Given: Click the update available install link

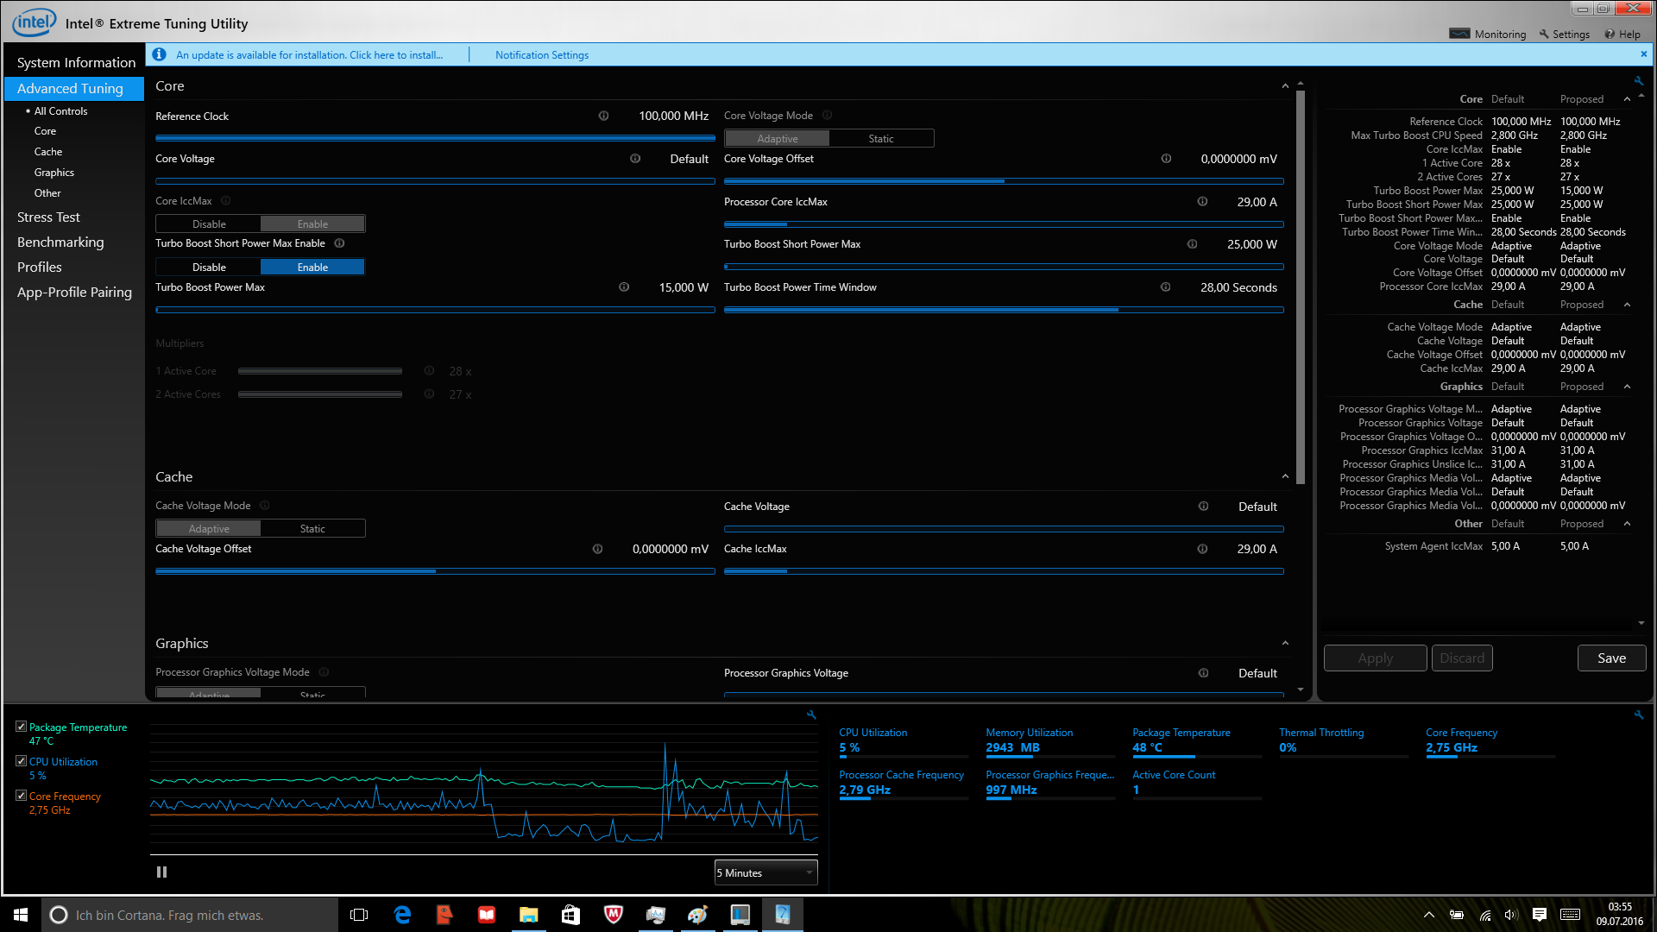Looking at the screenshot, I should [x=309, y=55].
